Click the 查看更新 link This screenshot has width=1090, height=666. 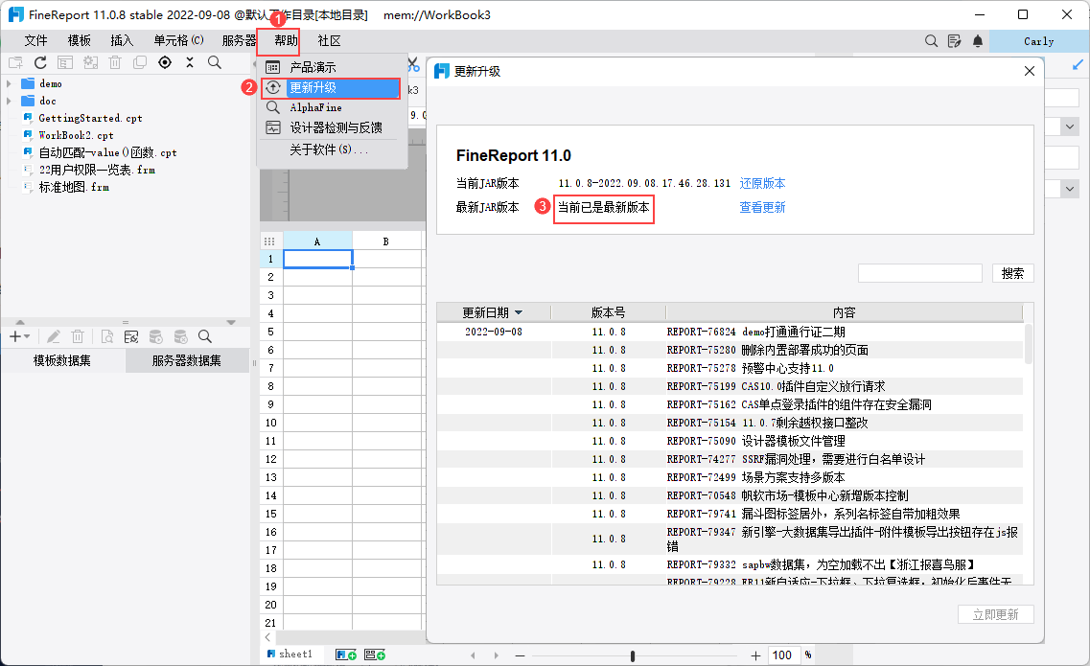[x=762, y=207]
